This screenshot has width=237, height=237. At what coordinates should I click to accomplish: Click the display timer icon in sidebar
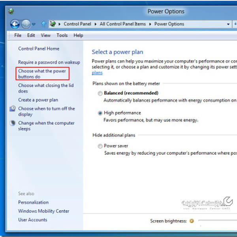[13, 109]
